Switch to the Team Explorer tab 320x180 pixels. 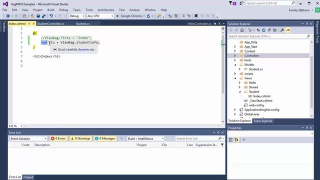pos(263,121)
